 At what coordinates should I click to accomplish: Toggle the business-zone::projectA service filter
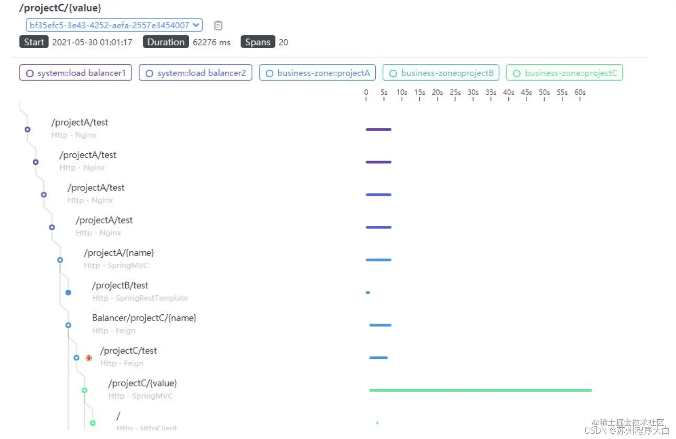click(317, 73)
